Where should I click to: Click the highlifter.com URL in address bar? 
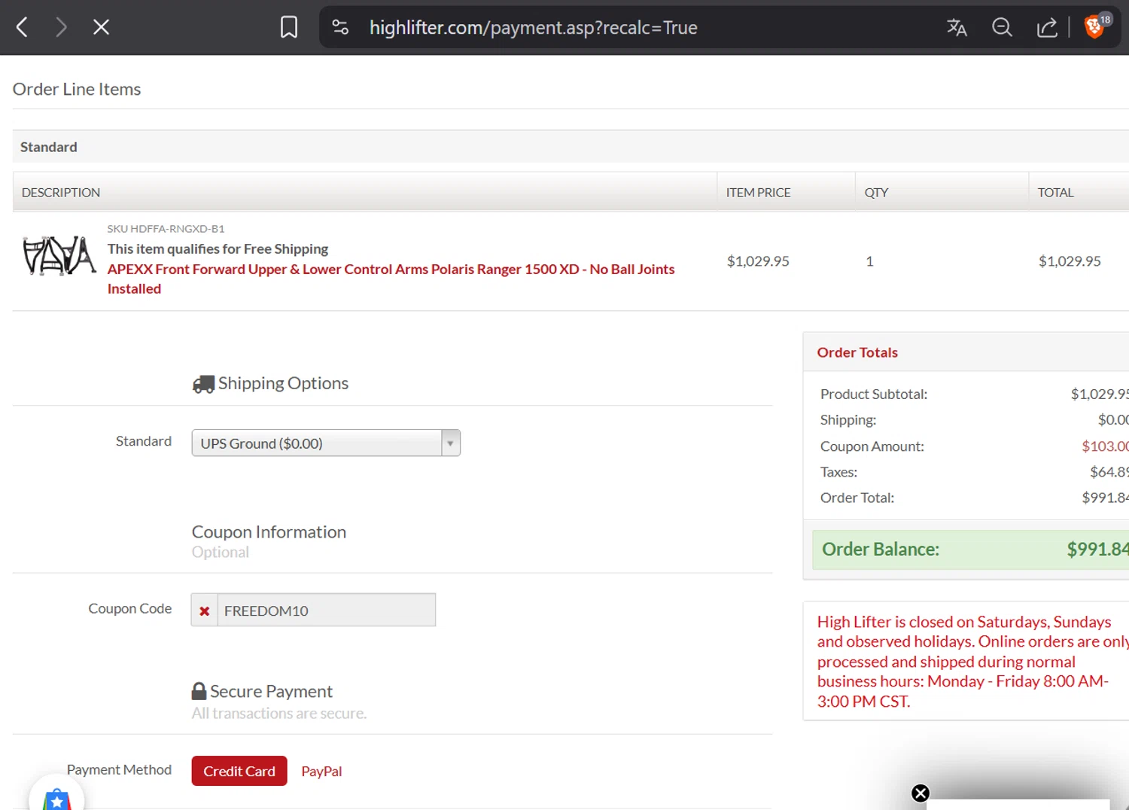[533, 28]
